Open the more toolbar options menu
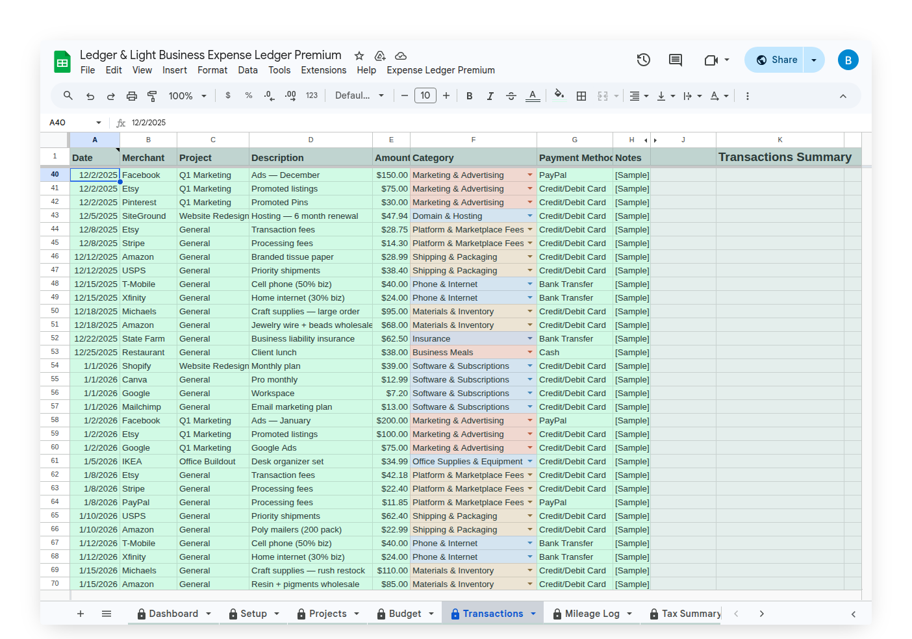The width and height of the screenshot is (912, 639). coord(748,95)
